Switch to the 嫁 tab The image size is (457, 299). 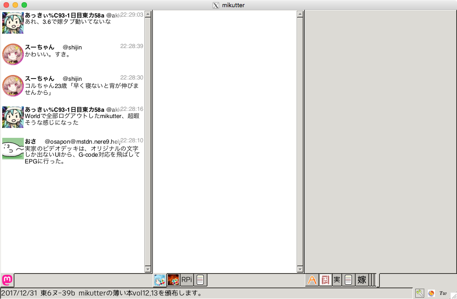tap(362, 280)
